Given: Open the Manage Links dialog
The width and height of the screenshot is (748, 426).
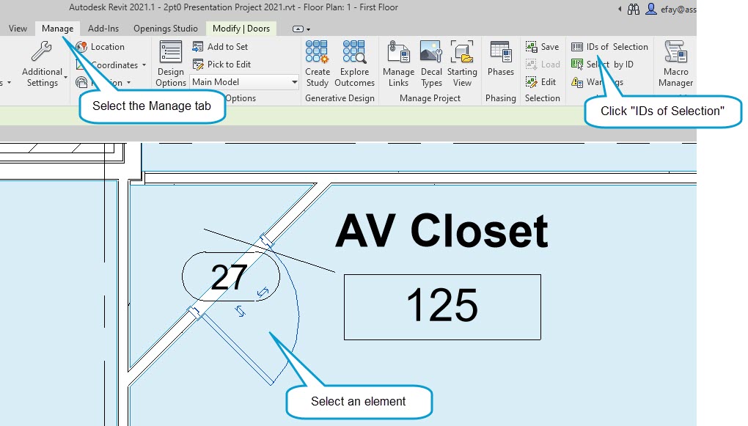Looking at the screenshot, I should [x=398, y=65].
